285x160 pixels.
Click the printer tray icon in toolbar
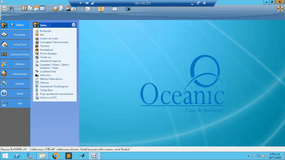tap(56, 9)
